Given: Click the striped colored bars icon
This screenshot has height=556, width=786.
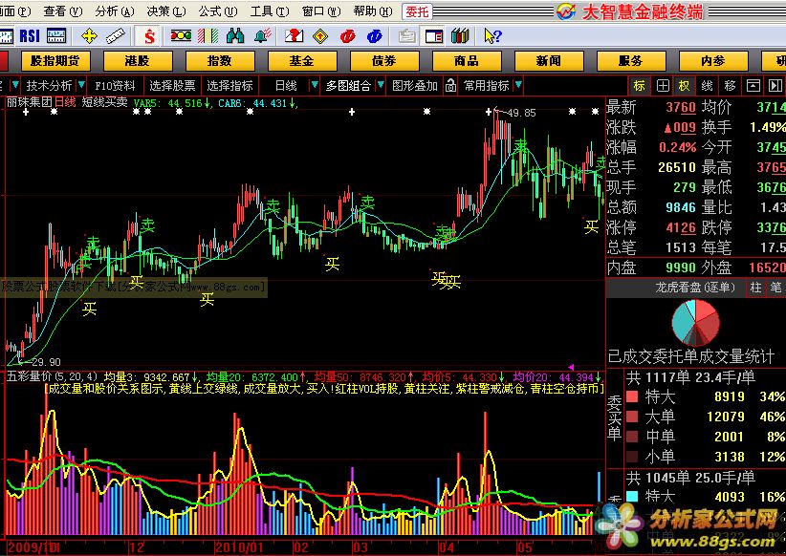Looking at the screenshot, I should pos(208,35).
